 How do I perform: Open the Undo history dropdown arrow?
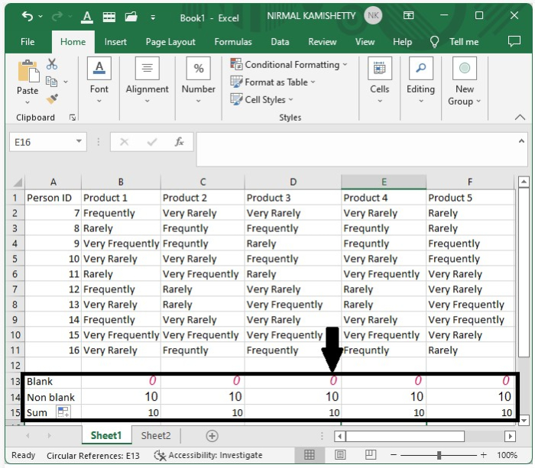41,16
